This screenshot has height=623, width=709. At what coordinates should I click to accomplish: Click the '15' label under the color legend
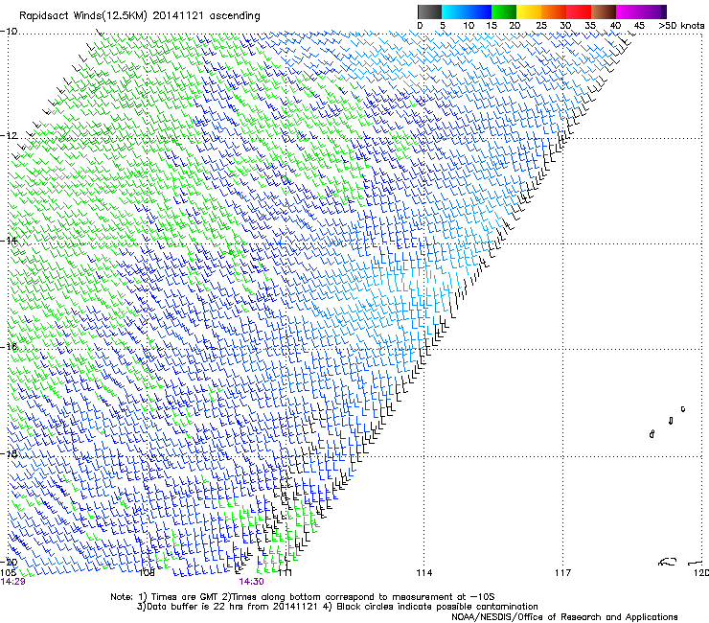(492, 26)
